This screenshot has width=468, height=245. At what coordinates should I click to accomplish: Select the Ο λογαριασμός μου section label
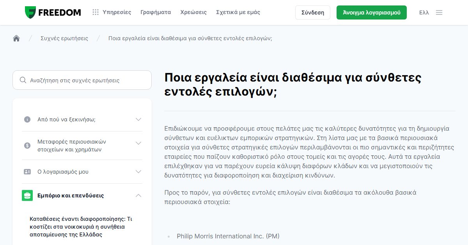[x=63, y=172]
